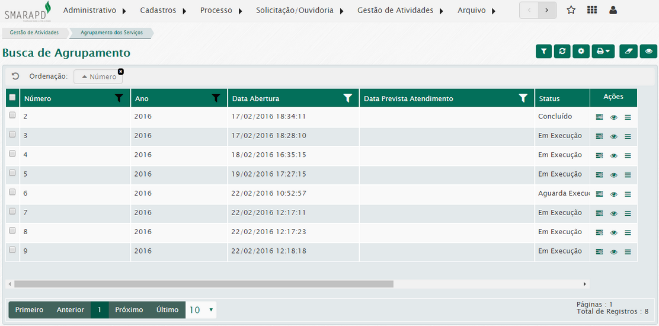Open the print options dropdown
659x326 pixels.
click(603, 52)
